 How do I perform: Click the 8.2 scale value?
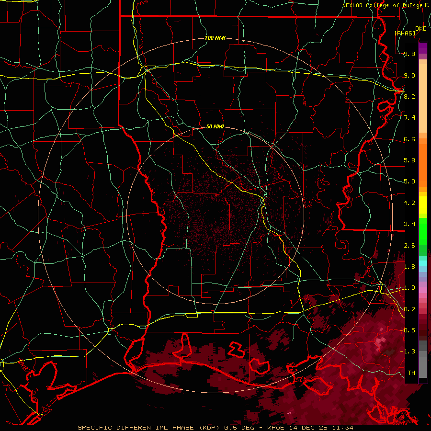pos(409,96)
